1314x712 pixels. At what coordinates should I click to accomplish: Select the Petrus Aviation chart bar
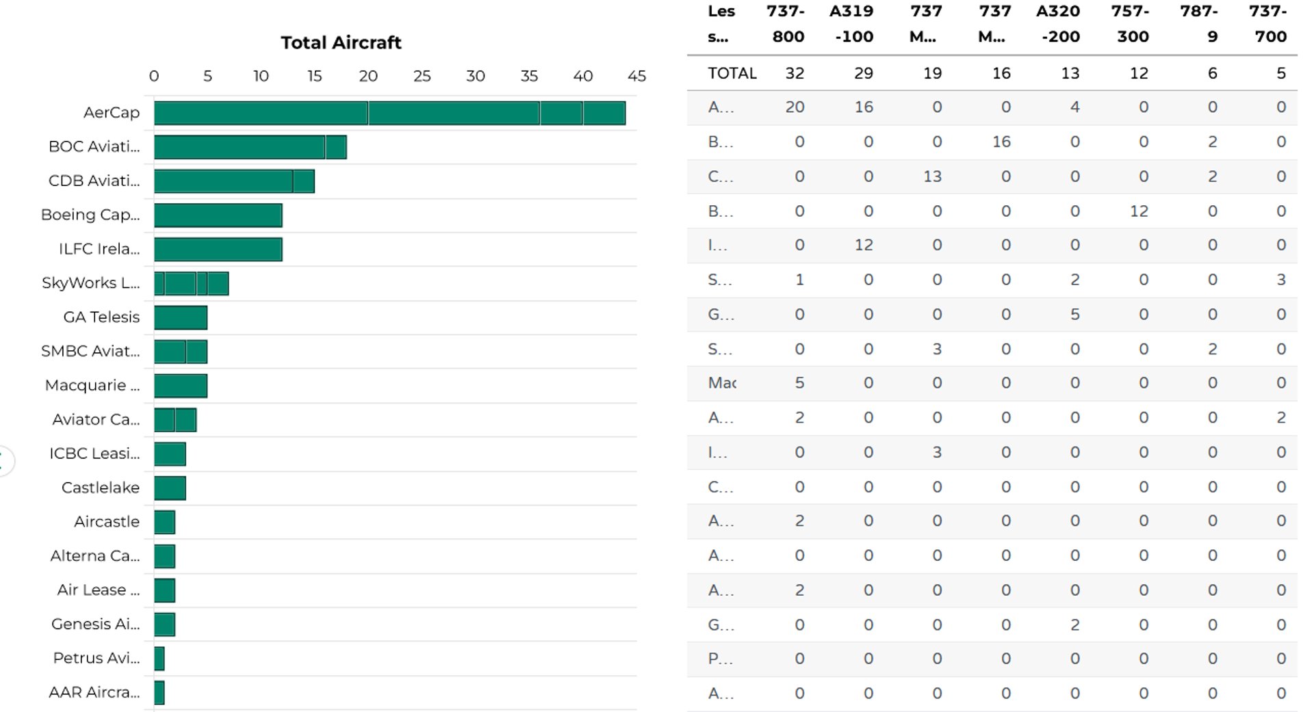click(159, 659)
